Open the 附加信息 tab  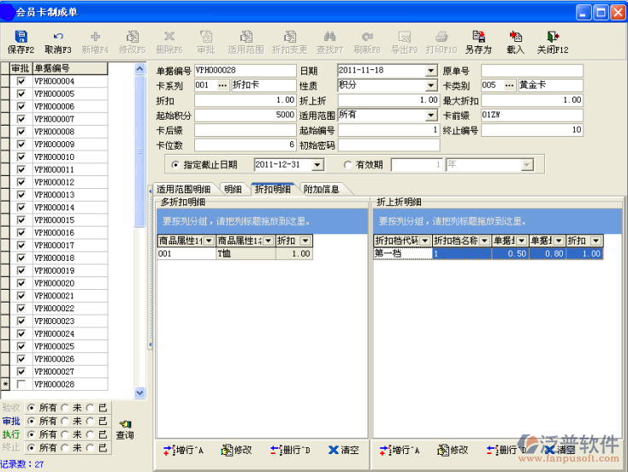(x=321, y=189)
